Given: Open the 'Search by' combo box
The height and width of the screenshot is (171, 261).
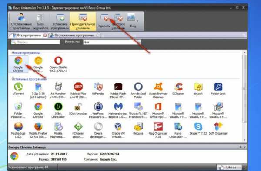Looking at the screenshot, I should coord(112,42).
